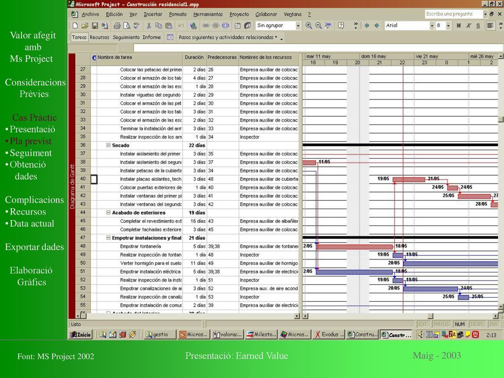Unlink the selected tasks
Screen dimensions: 504x378
(x=216, y=26)
